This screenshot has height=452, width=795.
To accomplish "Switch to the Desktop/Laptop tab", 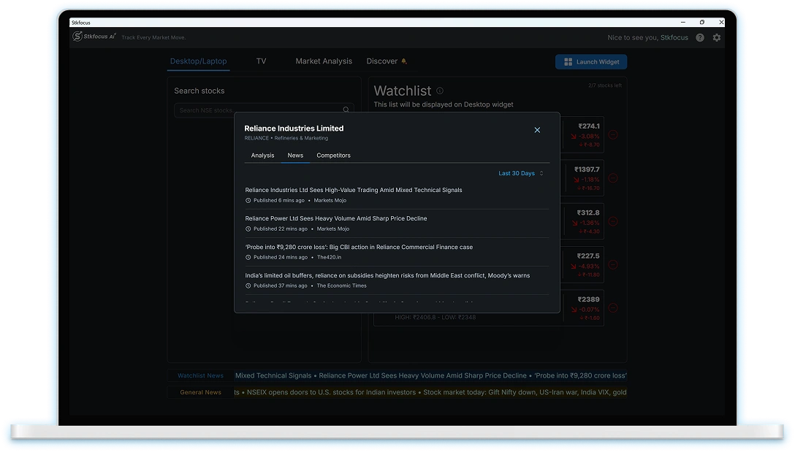I will click(198, 61).
